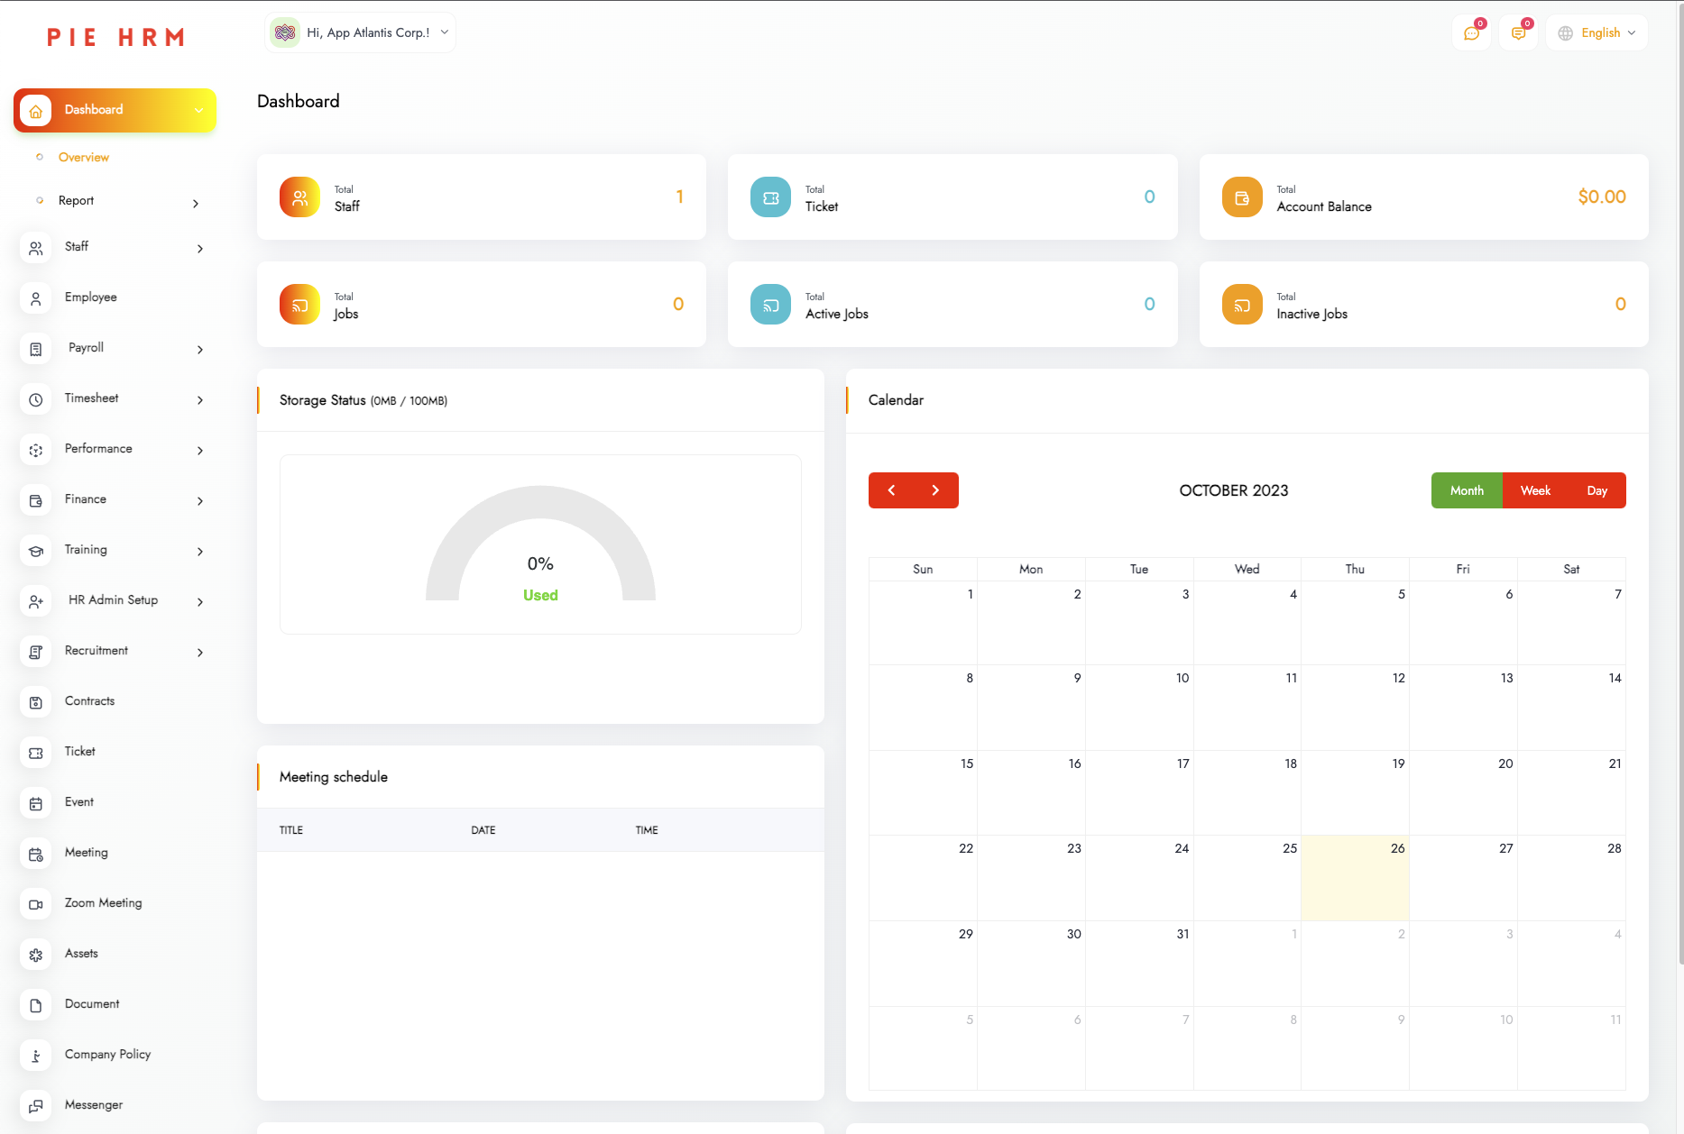The height and width of the screenshot is (1134, 1684).
Task: Go to previous month in calendar
Action: [x=891, y=490]
